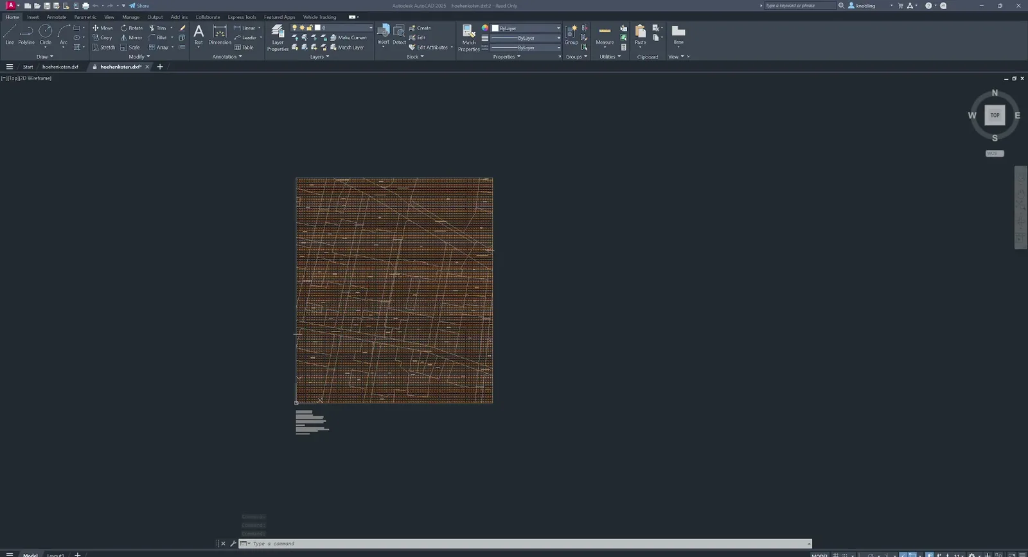Start the Dimension tool

click(220, 35)
